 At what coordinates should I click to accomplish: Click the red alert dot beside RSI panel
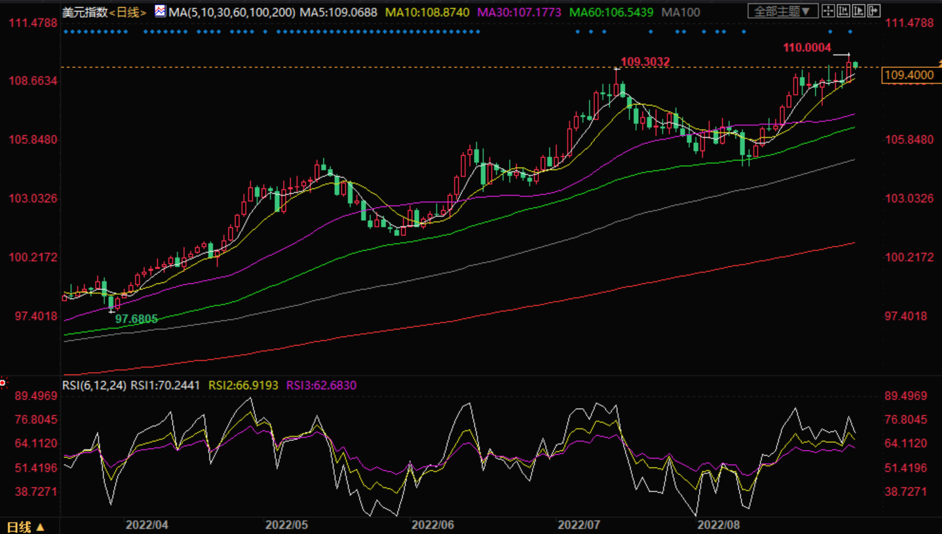pos(3,383)
